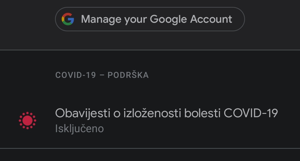Open Obavijesti o izloženosti bolesti COVID-19
The image size is (300, 161).
[166, 113]
